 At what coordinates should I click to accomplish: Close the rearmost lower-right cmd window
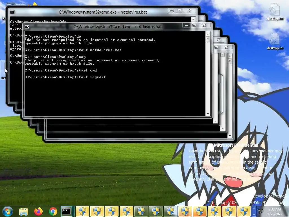[226, 47]
